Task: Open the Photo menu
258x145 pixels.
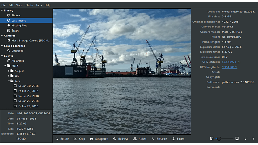Action: (x=29, y=5)
